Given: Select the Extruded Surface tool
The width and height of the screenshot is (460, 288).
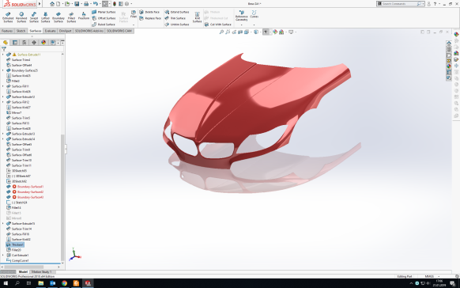Looking at the screenshot, I should coord(8,17).
